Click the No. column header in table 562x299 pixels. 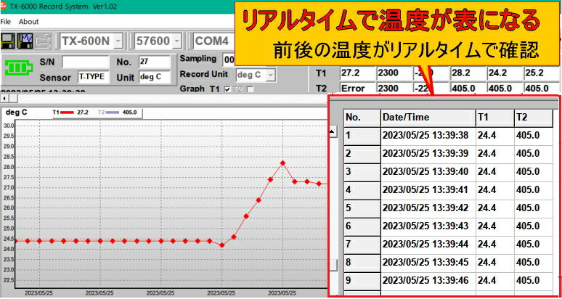pos(361,118)
